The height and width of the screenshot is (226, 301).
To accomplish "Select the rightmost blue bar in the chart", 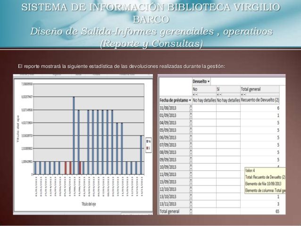I will [141, 155].
